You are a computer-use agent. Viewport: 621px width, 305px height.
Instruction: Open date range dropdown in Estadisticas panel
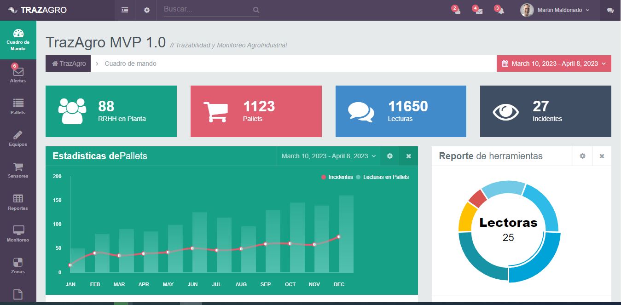pyautogui.click(x=328, y=156)
